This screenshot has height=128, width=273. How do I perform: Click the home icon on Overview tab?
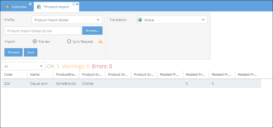(x=8, y=7)
